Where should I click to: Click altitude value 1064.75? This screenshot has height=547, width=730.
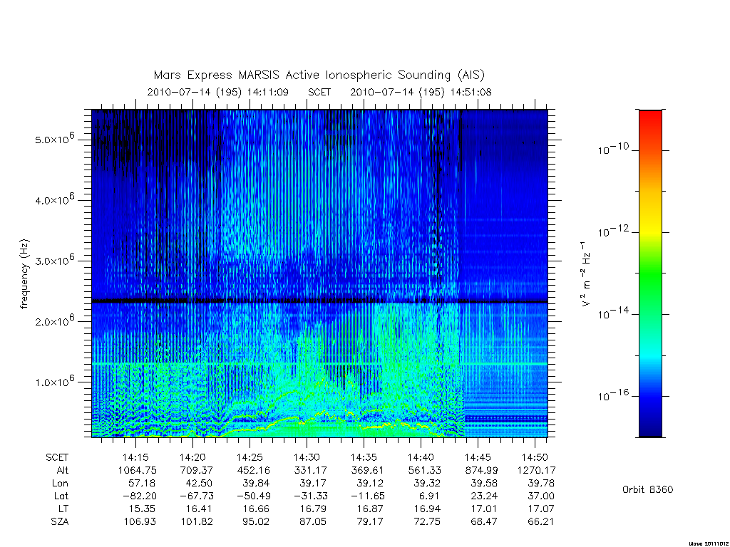coord(138,470)
